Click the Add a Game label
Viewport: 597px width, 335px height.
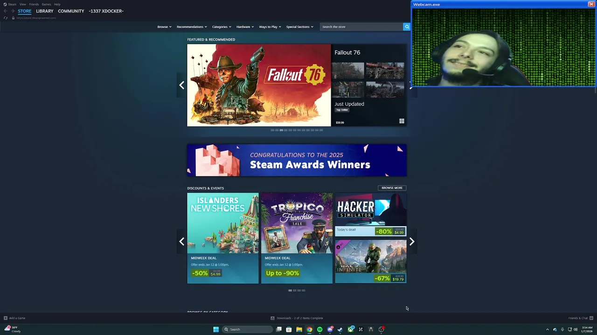click(17, 318)
